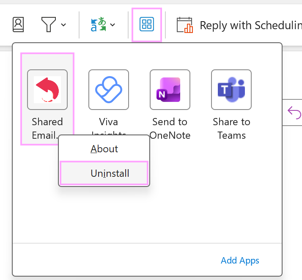This screenshot has width=302, height=280.
Task: Click Reply with Scheduling Poll
Action: [x=239, y=25]
